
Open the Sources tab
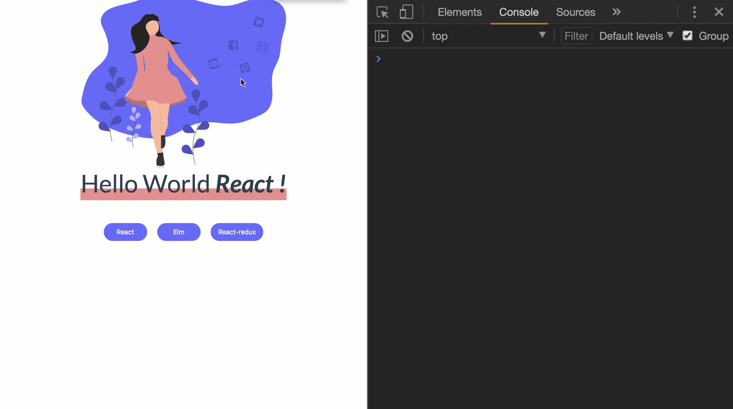[x=576, y=12]
